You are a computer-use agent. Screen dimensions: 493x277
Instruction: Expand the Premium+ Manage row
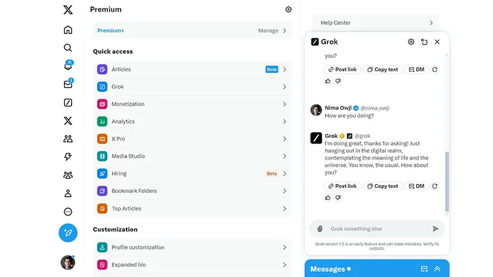click(192, 31)
